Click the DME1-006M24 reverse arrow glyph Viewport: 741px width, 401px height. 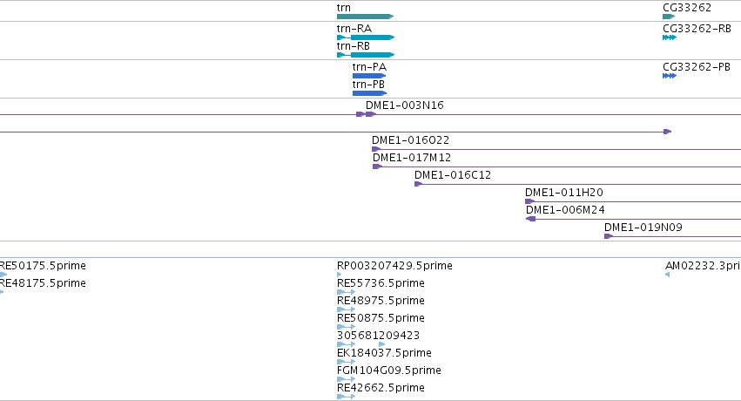[530, 219]
